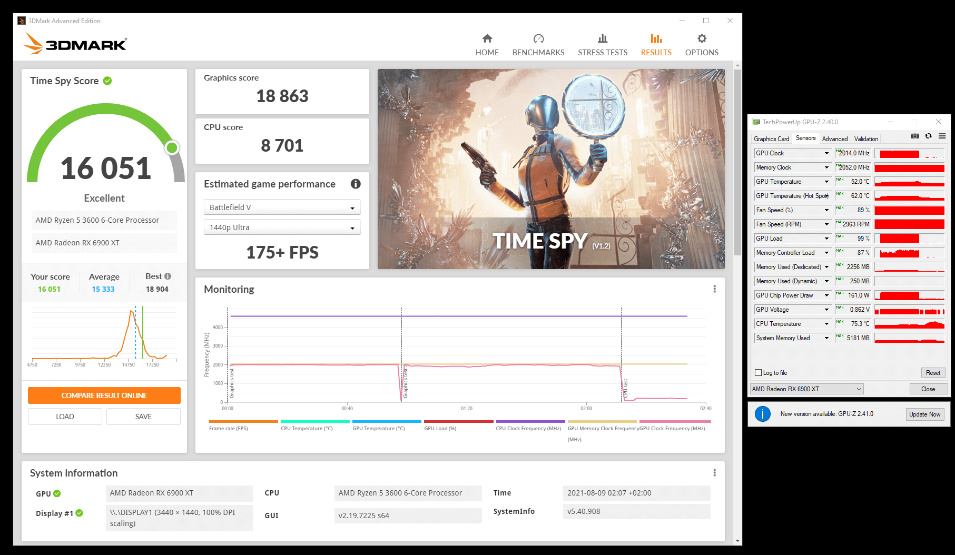Switch to the Advanced tab in GPU-Z
This screenshot has height=555, width=955.
tap(835, 139)
